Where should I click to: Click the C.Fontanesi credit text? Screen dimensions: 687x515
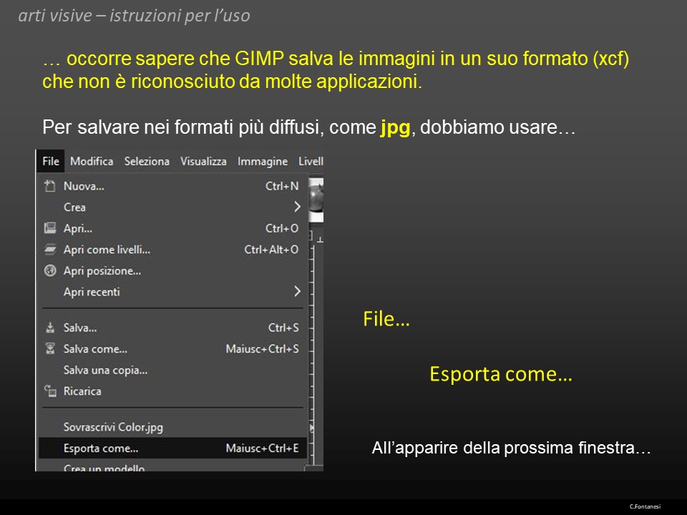point(645,506)
